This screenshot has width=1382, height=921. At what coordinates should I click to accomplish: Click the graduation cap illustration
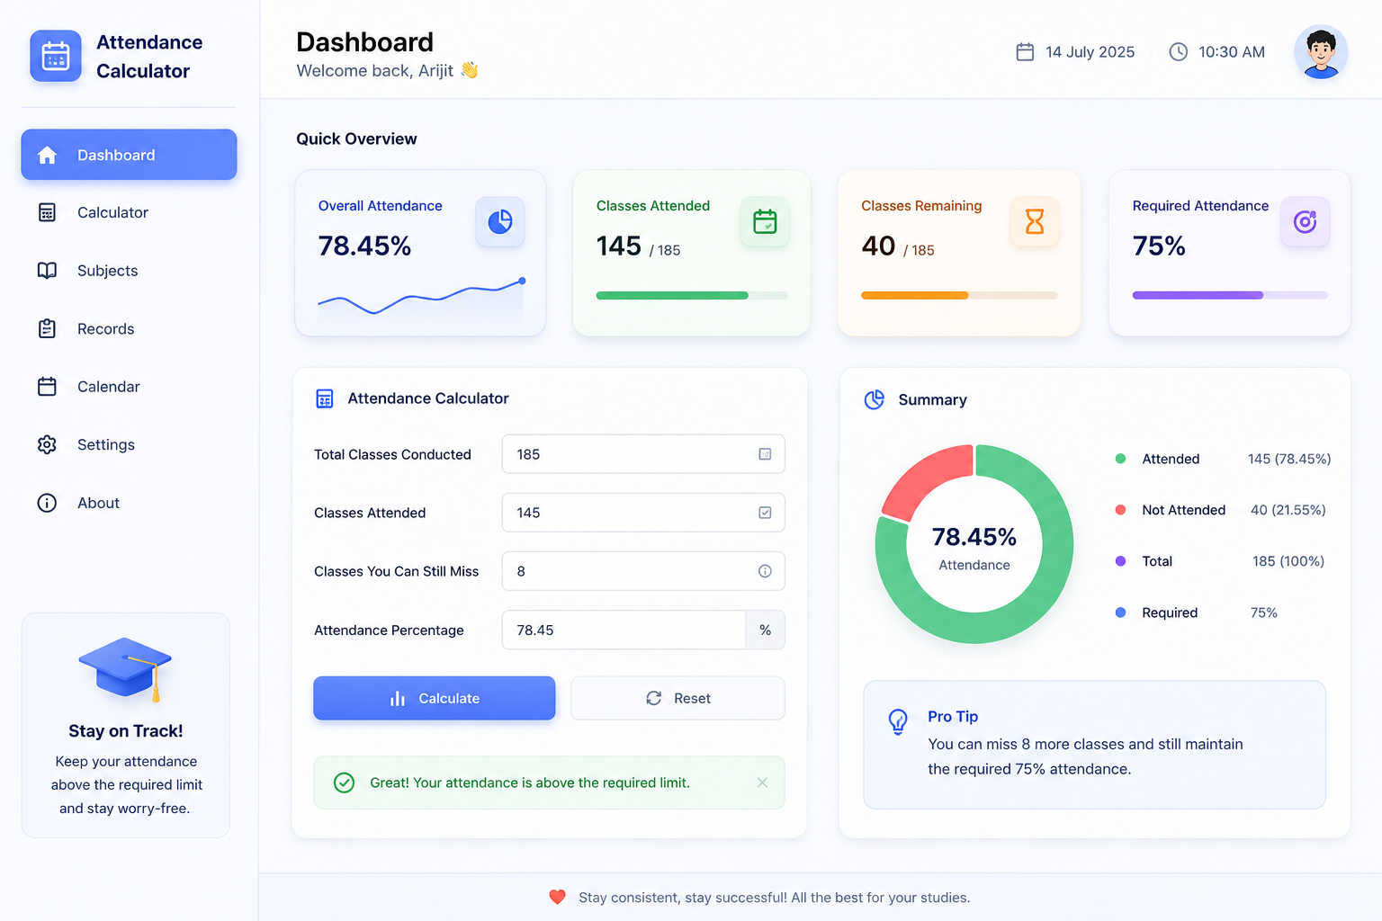pos(125,669)
